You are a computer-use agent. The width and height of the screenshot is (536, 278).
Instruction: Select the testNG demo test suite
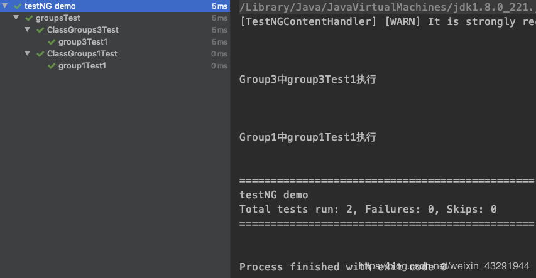tap(50, 6)
